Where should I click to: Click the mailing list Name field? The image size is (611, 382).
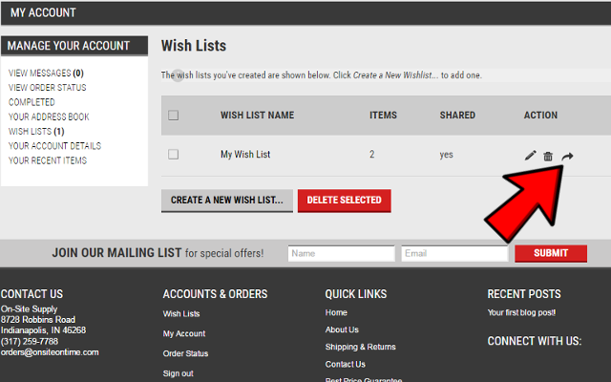click(x=341, y=253)
